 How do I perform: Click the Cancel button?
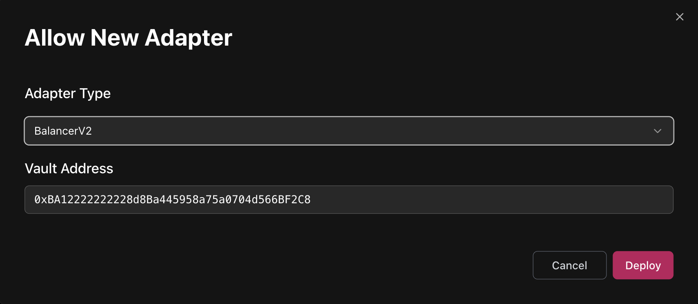(x=569, y=265)
